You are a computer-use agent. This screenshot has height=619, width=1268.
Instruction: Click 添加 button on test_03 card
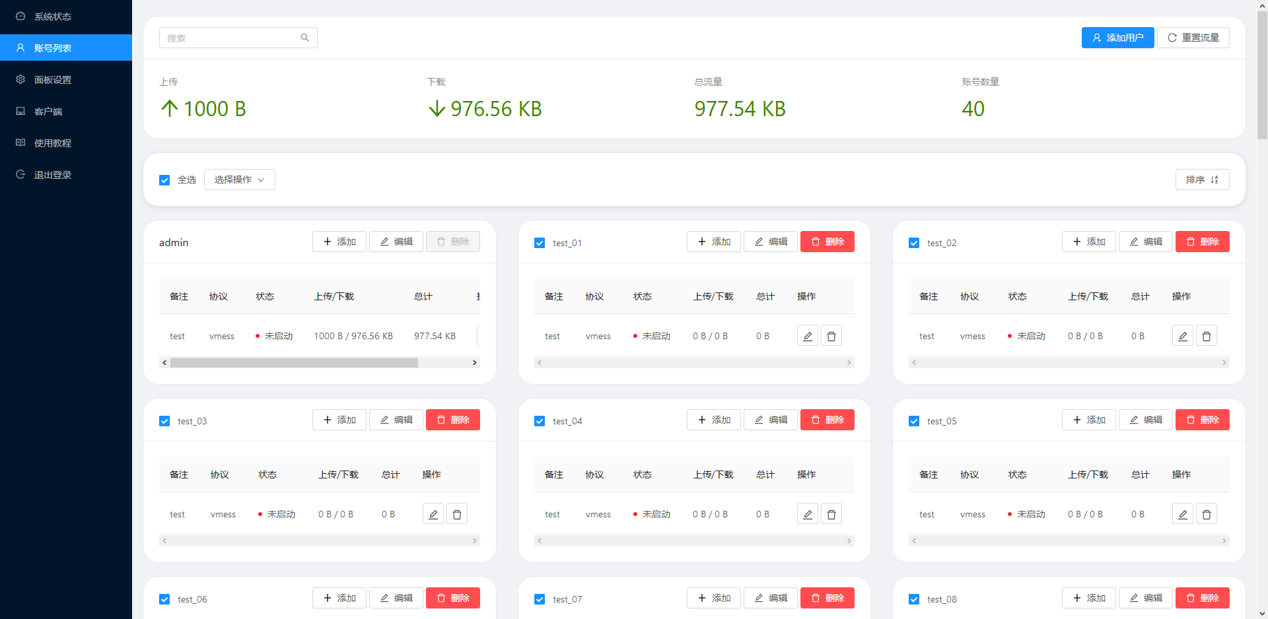339,420
